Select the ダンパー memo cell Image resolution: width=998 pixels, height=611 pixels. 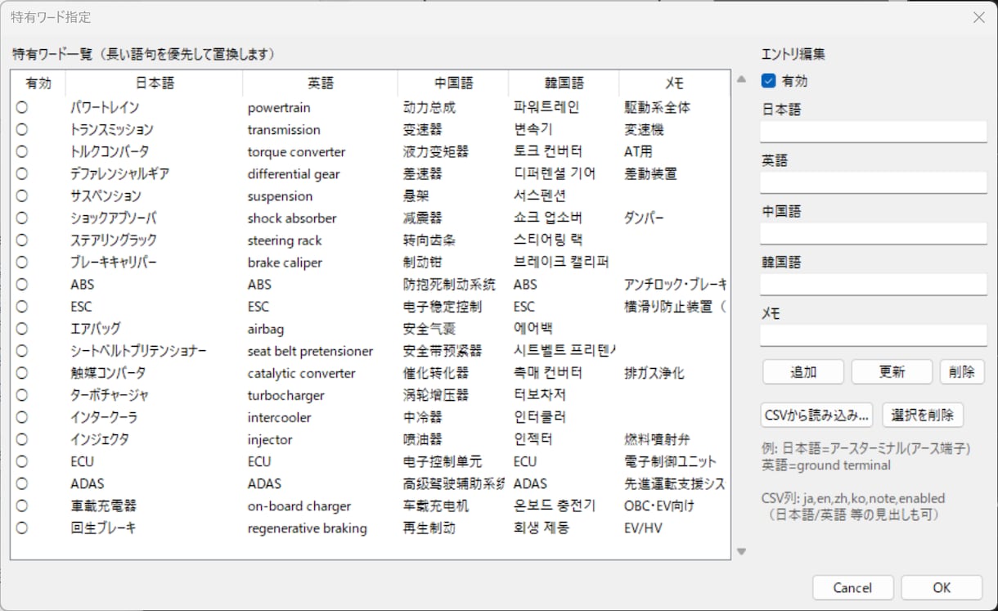(644, 218)
